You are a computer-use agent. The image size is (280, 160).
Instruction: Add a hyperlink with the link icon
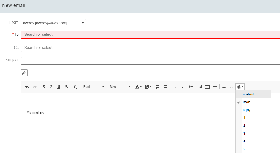tap(224, 87)
